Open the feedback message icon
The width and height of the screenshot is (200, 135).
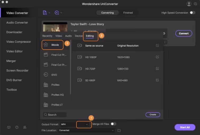tap(195, 4)
